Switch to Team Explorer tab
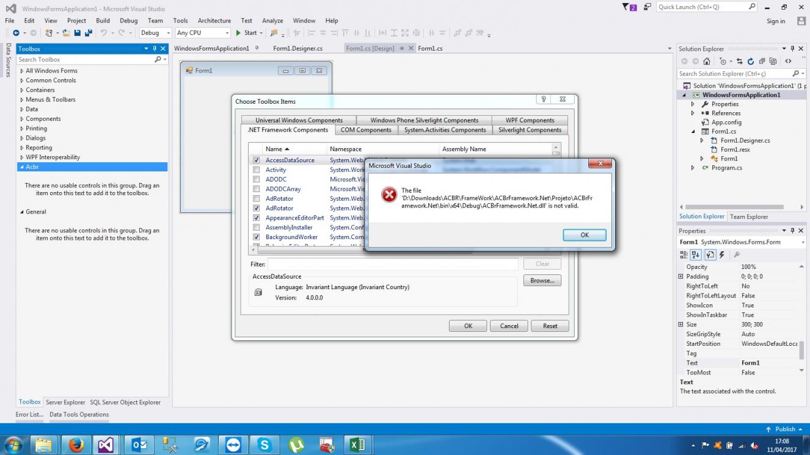The width and height of the screenshot is (810, 455). (x=749, y=217)
